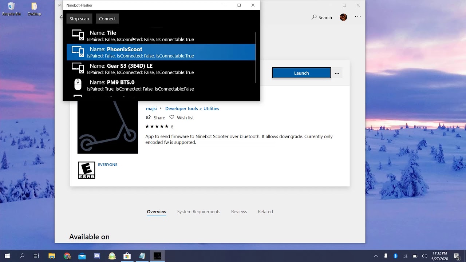
Task: Add the app to the Wish list
Action: [182, 118]
